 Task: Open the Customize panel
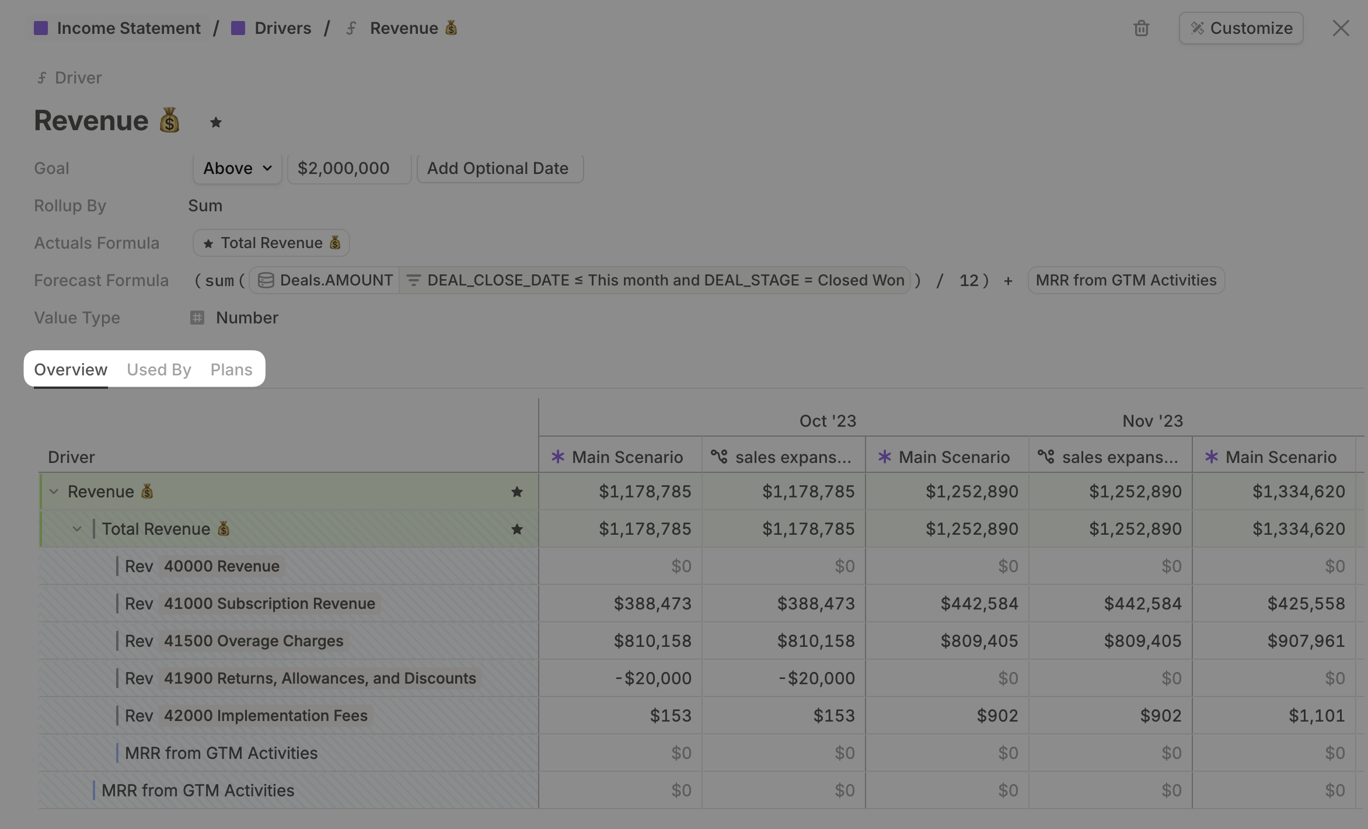coord(1241,28)
